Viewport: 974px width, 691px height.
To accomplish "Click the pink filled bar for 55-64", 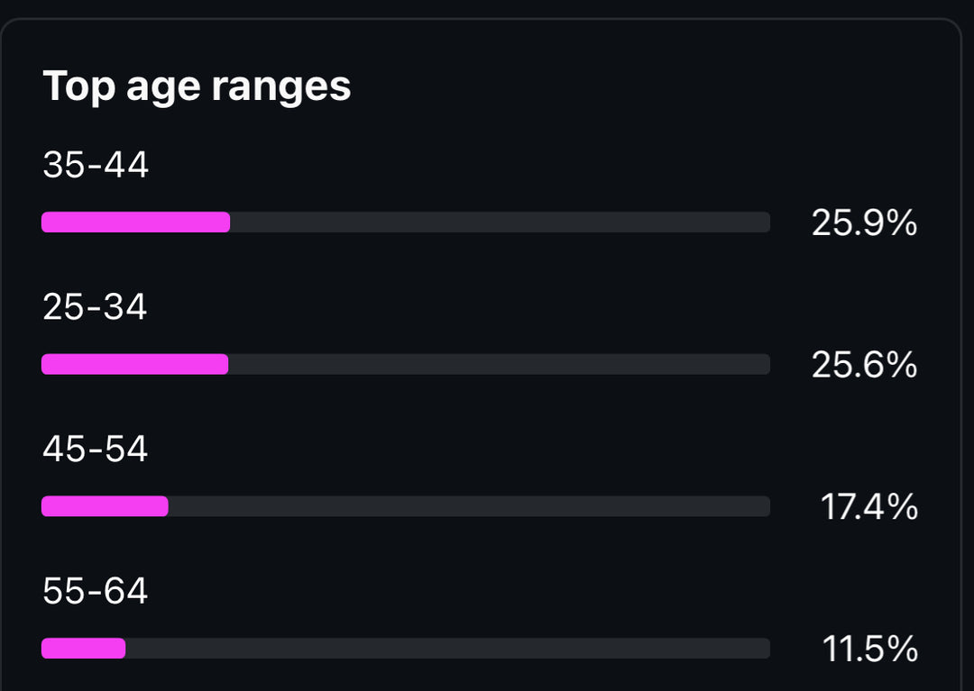I will click(83, 649).
